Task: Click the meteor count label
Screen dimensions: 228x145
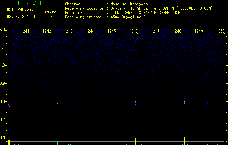Action: [x=51, y=11]
